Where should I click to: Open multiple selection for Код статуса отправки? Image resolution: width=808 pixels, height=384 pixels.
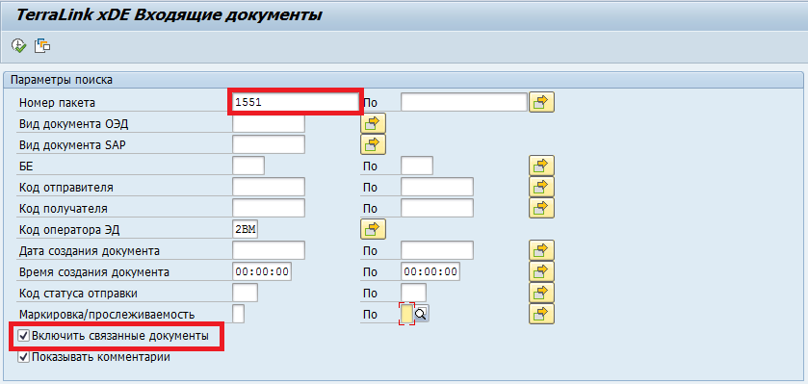(541, 293)
